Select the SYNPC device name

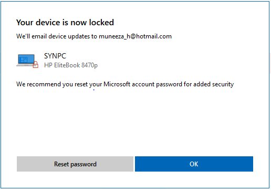[55, 56]
